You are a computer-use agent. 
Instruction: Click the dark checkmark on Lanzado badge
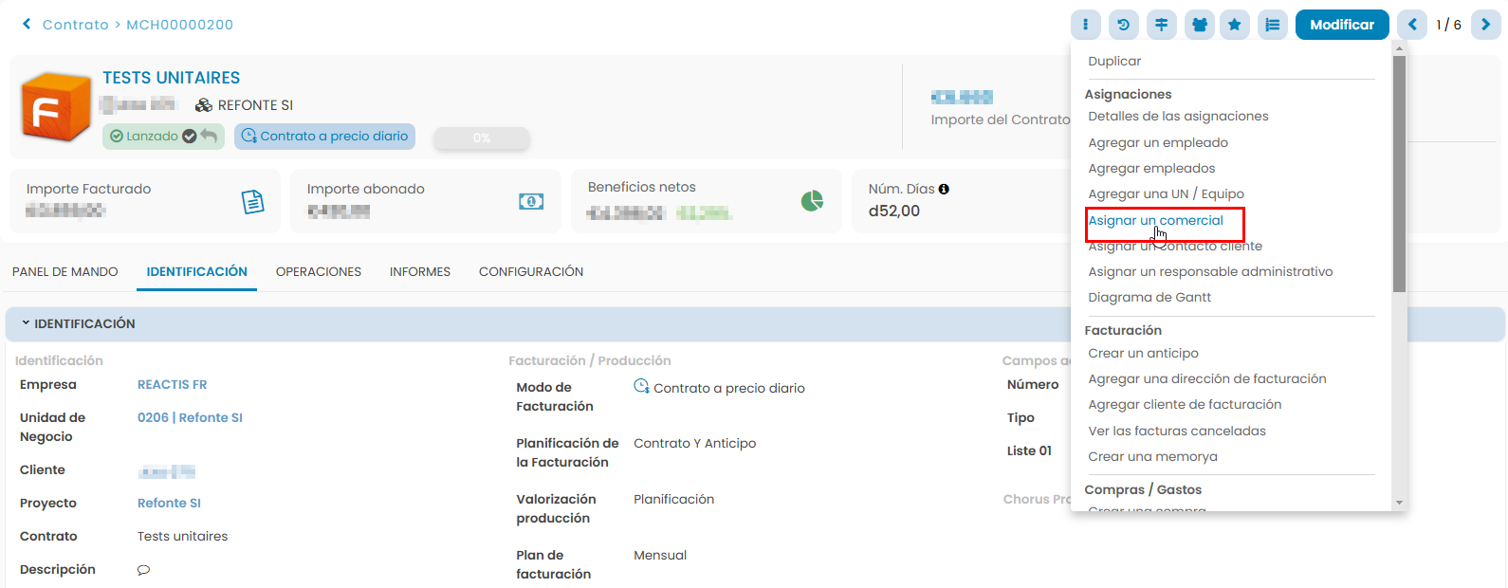[x=190, y=137]
